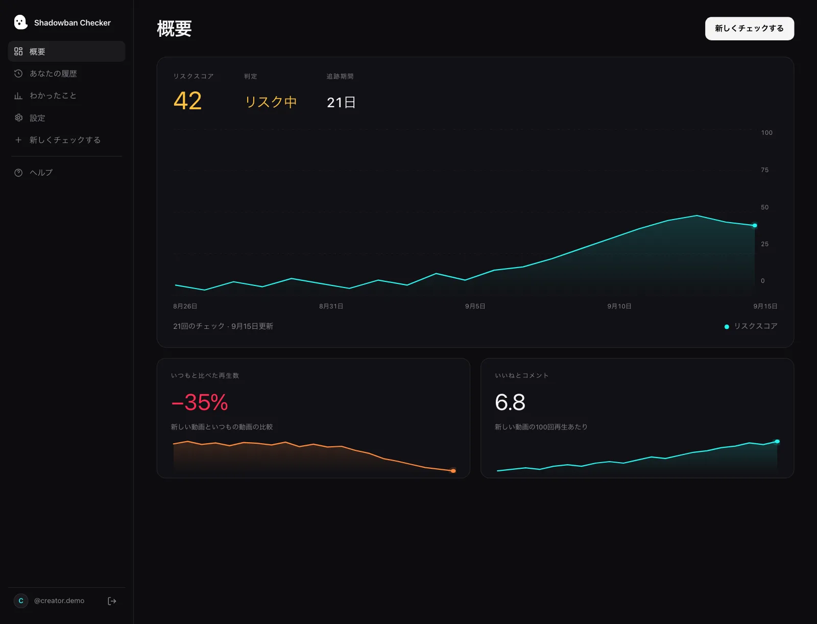Click the 9月5日 axis label
Image resolution: width=817 pixels, height=624 pixels.
click(475, 306)
